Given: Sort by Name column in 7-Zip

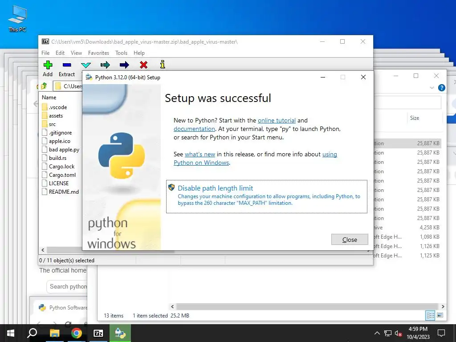Looking at the screenshot, I should [49, 98].
